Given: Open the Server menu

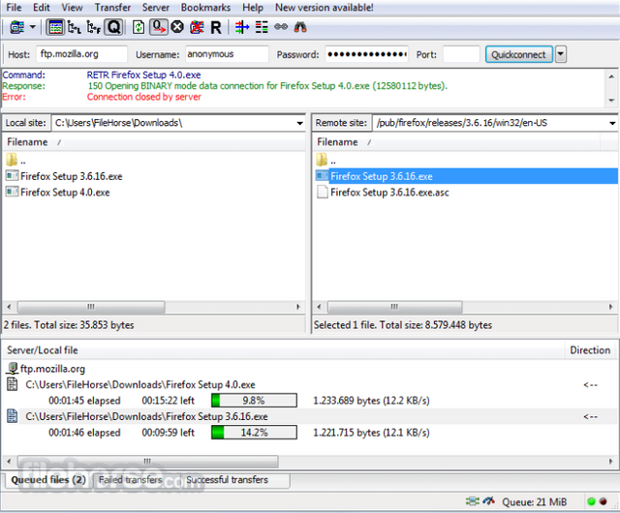Looking at the screenshot, I should click(x=156, y=8).
